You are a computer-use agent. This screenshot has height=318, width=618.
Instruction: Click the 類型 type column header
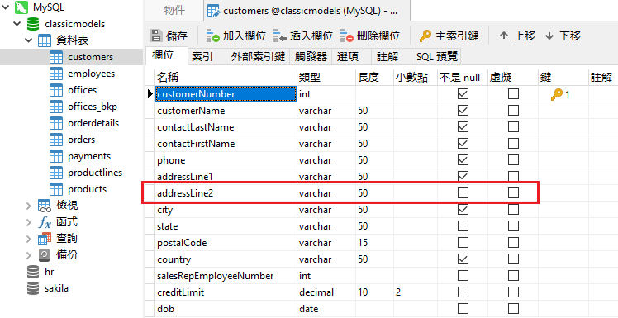click(326, 78)
